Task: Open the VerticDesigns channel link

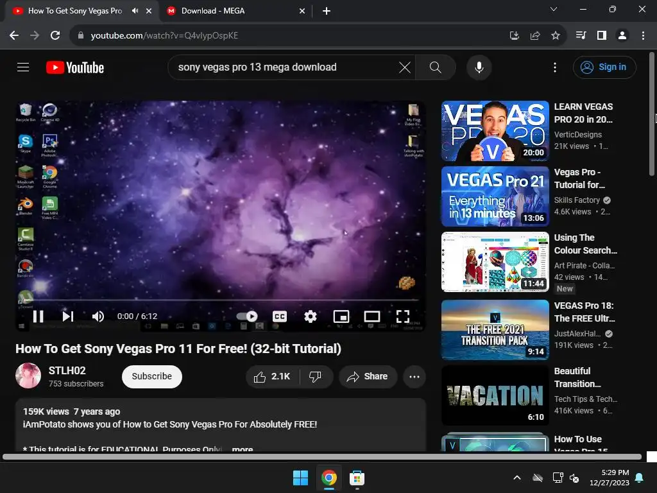Action: click(x=578, y=135)
